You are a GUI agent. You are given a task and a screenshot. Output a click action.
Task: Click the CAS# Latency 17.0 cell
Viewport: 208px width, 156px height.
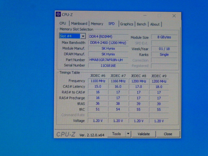(138, 87)
